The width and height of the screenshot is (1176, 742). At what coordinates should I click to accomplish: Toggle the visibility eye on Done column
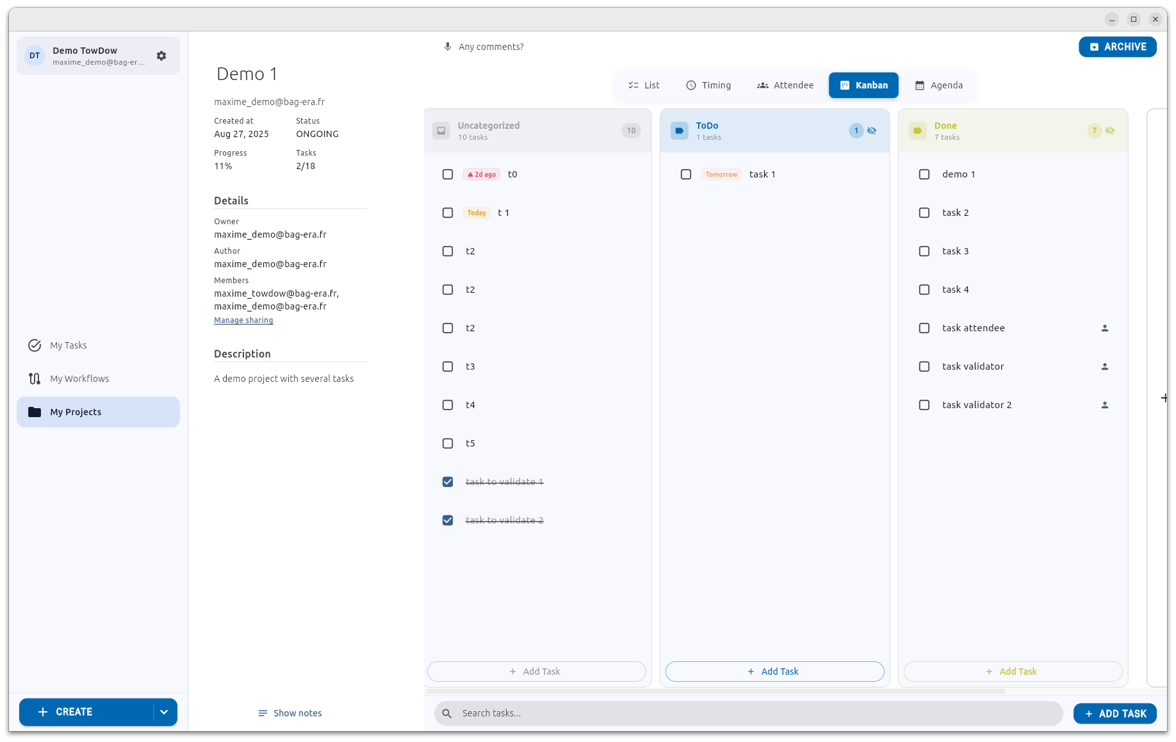(x=1110, y=130)
